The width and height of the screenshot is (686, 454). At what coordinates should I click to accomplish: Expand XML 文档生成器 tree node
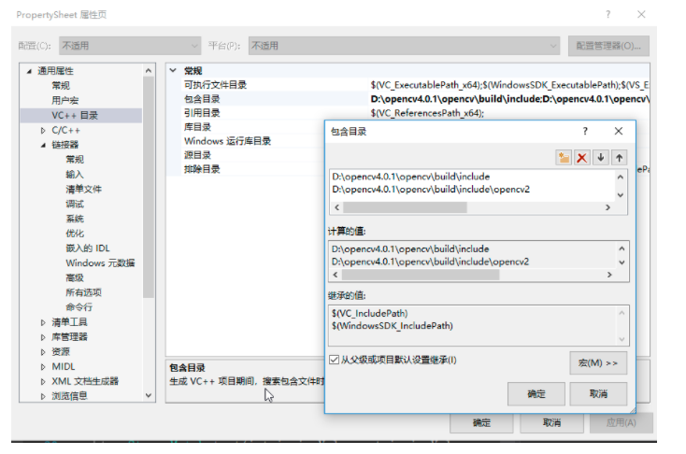43,381
